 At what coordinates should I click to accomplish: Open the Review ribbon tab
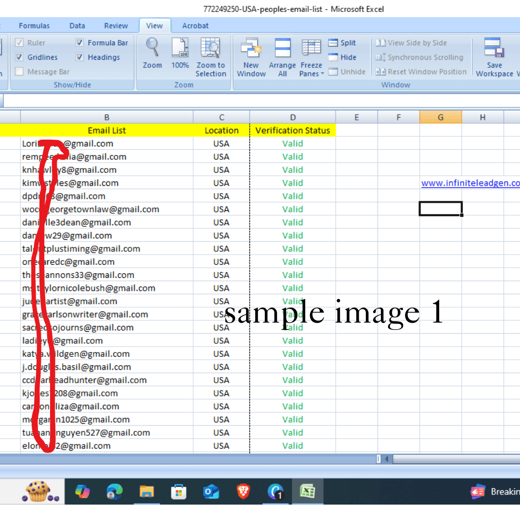click(x=116, y=26)
